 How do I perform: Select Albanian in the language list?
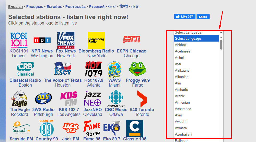[197, 77]
